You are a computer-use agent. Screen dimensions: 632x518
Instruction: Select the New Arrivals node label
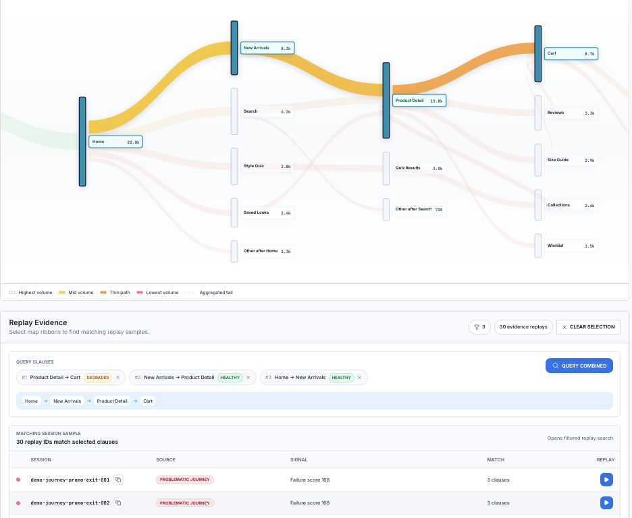coord(267,48)
